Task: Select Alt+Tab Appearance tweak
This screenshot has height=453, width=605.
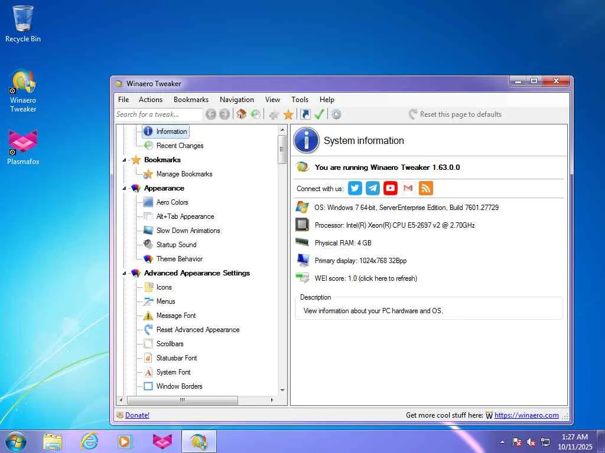Action: tap(185, 216)
